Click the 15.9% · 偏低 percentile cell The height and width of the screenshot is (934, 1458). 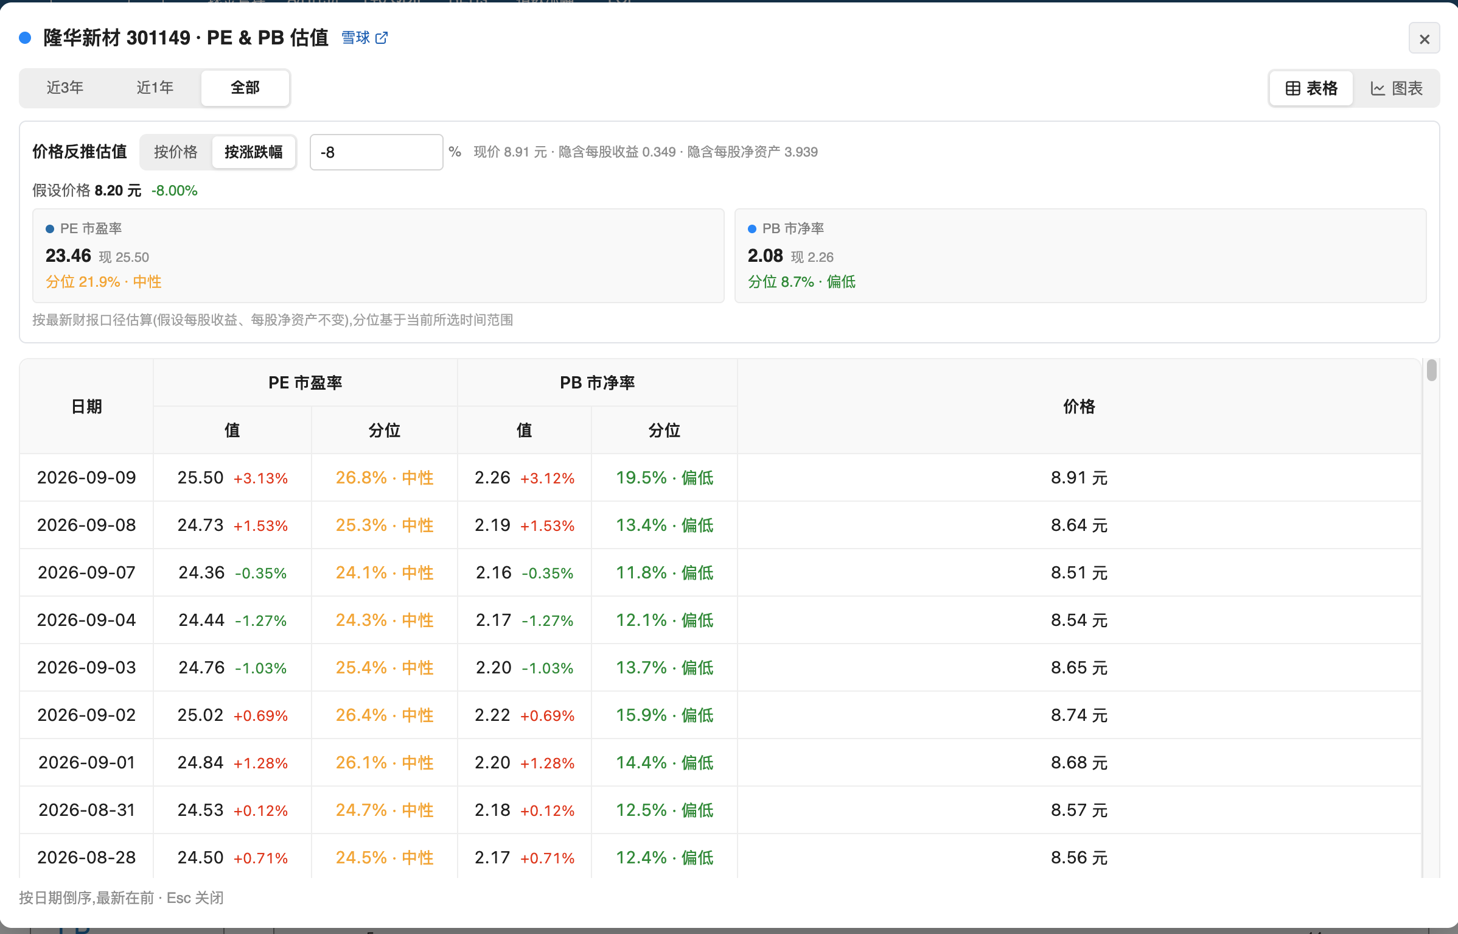click(664, 715)
